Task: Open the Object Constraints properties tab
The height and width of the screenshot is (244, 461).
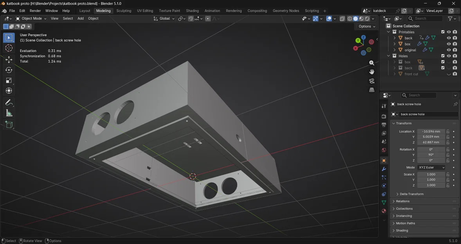Action: pos(384,194)
